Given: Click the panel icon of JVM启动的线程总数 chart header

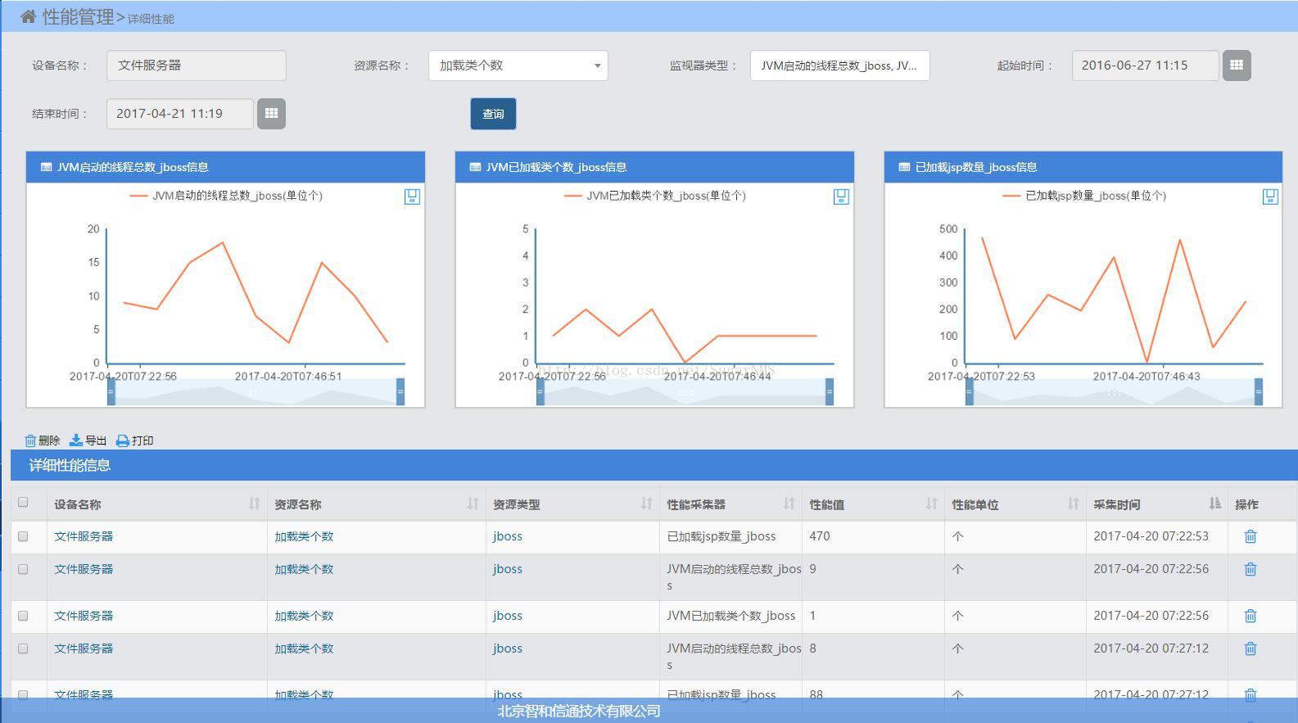Looking at the screenshot, I should click(x=46, y=167).
